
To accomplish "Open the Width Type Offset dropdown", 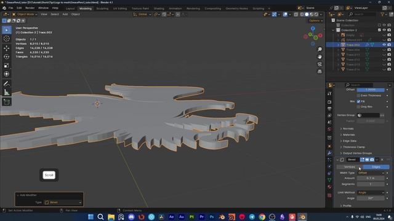I will point(371,173).
